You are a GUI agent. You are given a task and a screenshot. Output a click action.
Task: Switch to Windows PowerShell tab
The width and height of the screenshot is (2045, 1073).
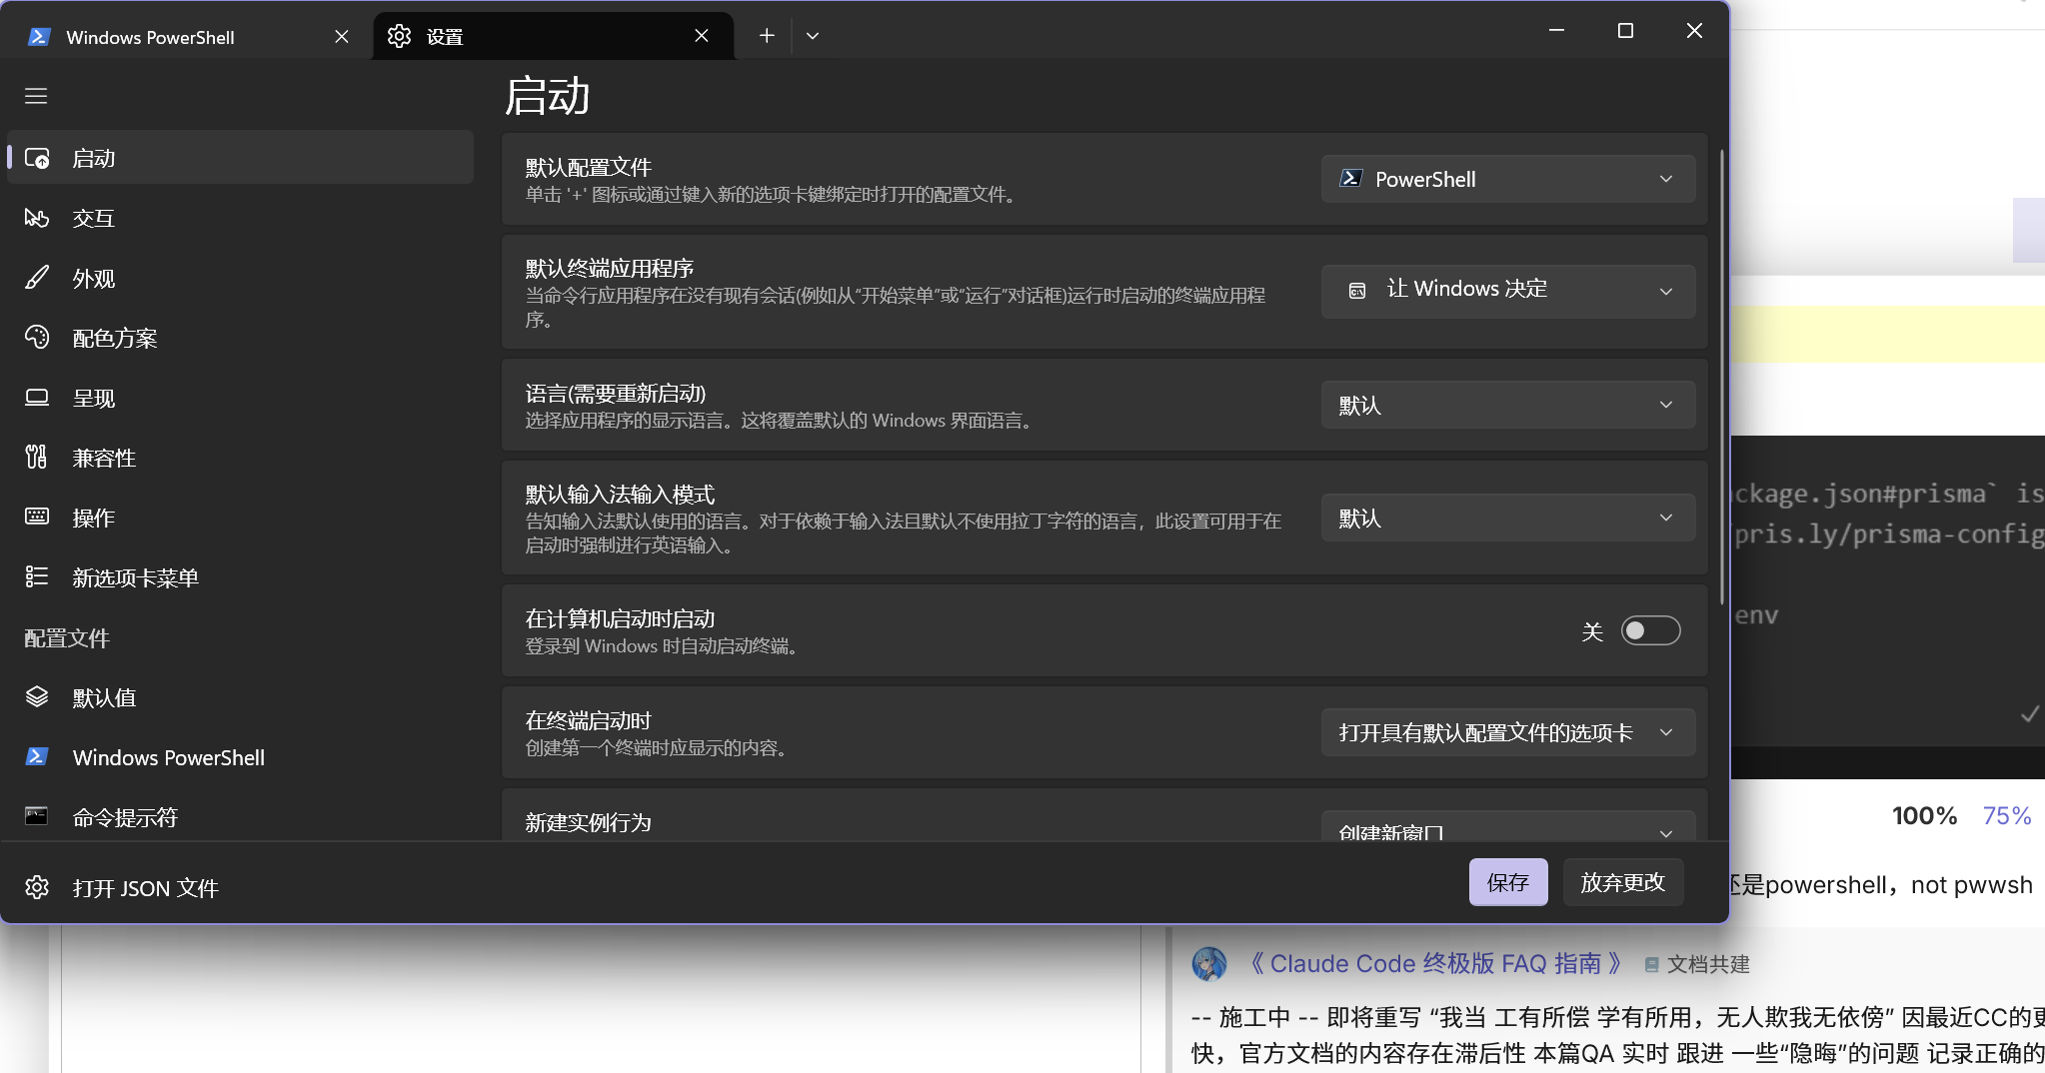[187, 37]
